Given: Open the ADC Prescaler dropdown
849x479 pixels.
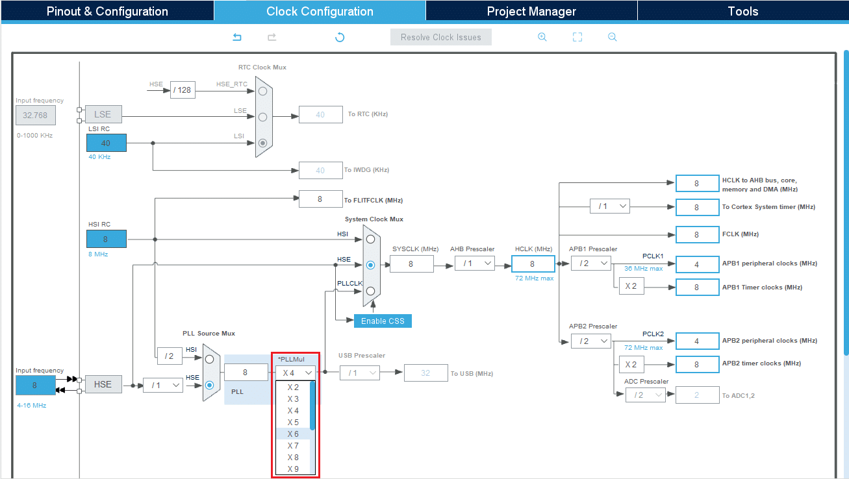Looking at the screenshot, I should [646, 395].
